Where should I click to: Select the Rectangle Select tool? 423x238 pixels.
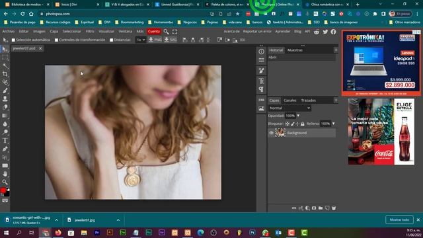5,58
